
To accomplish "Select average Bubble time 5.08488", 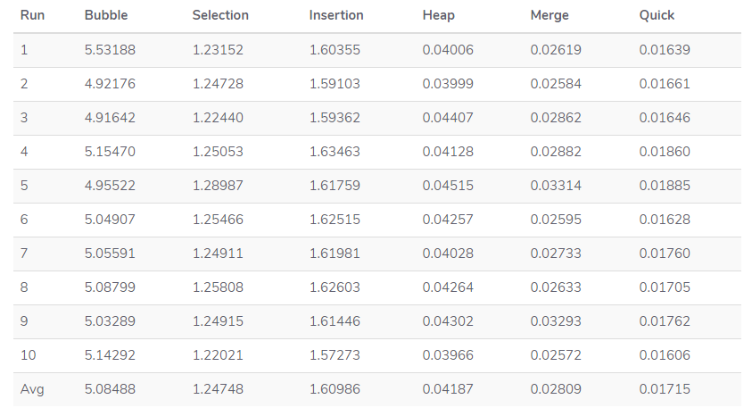I will click(110, 389).
